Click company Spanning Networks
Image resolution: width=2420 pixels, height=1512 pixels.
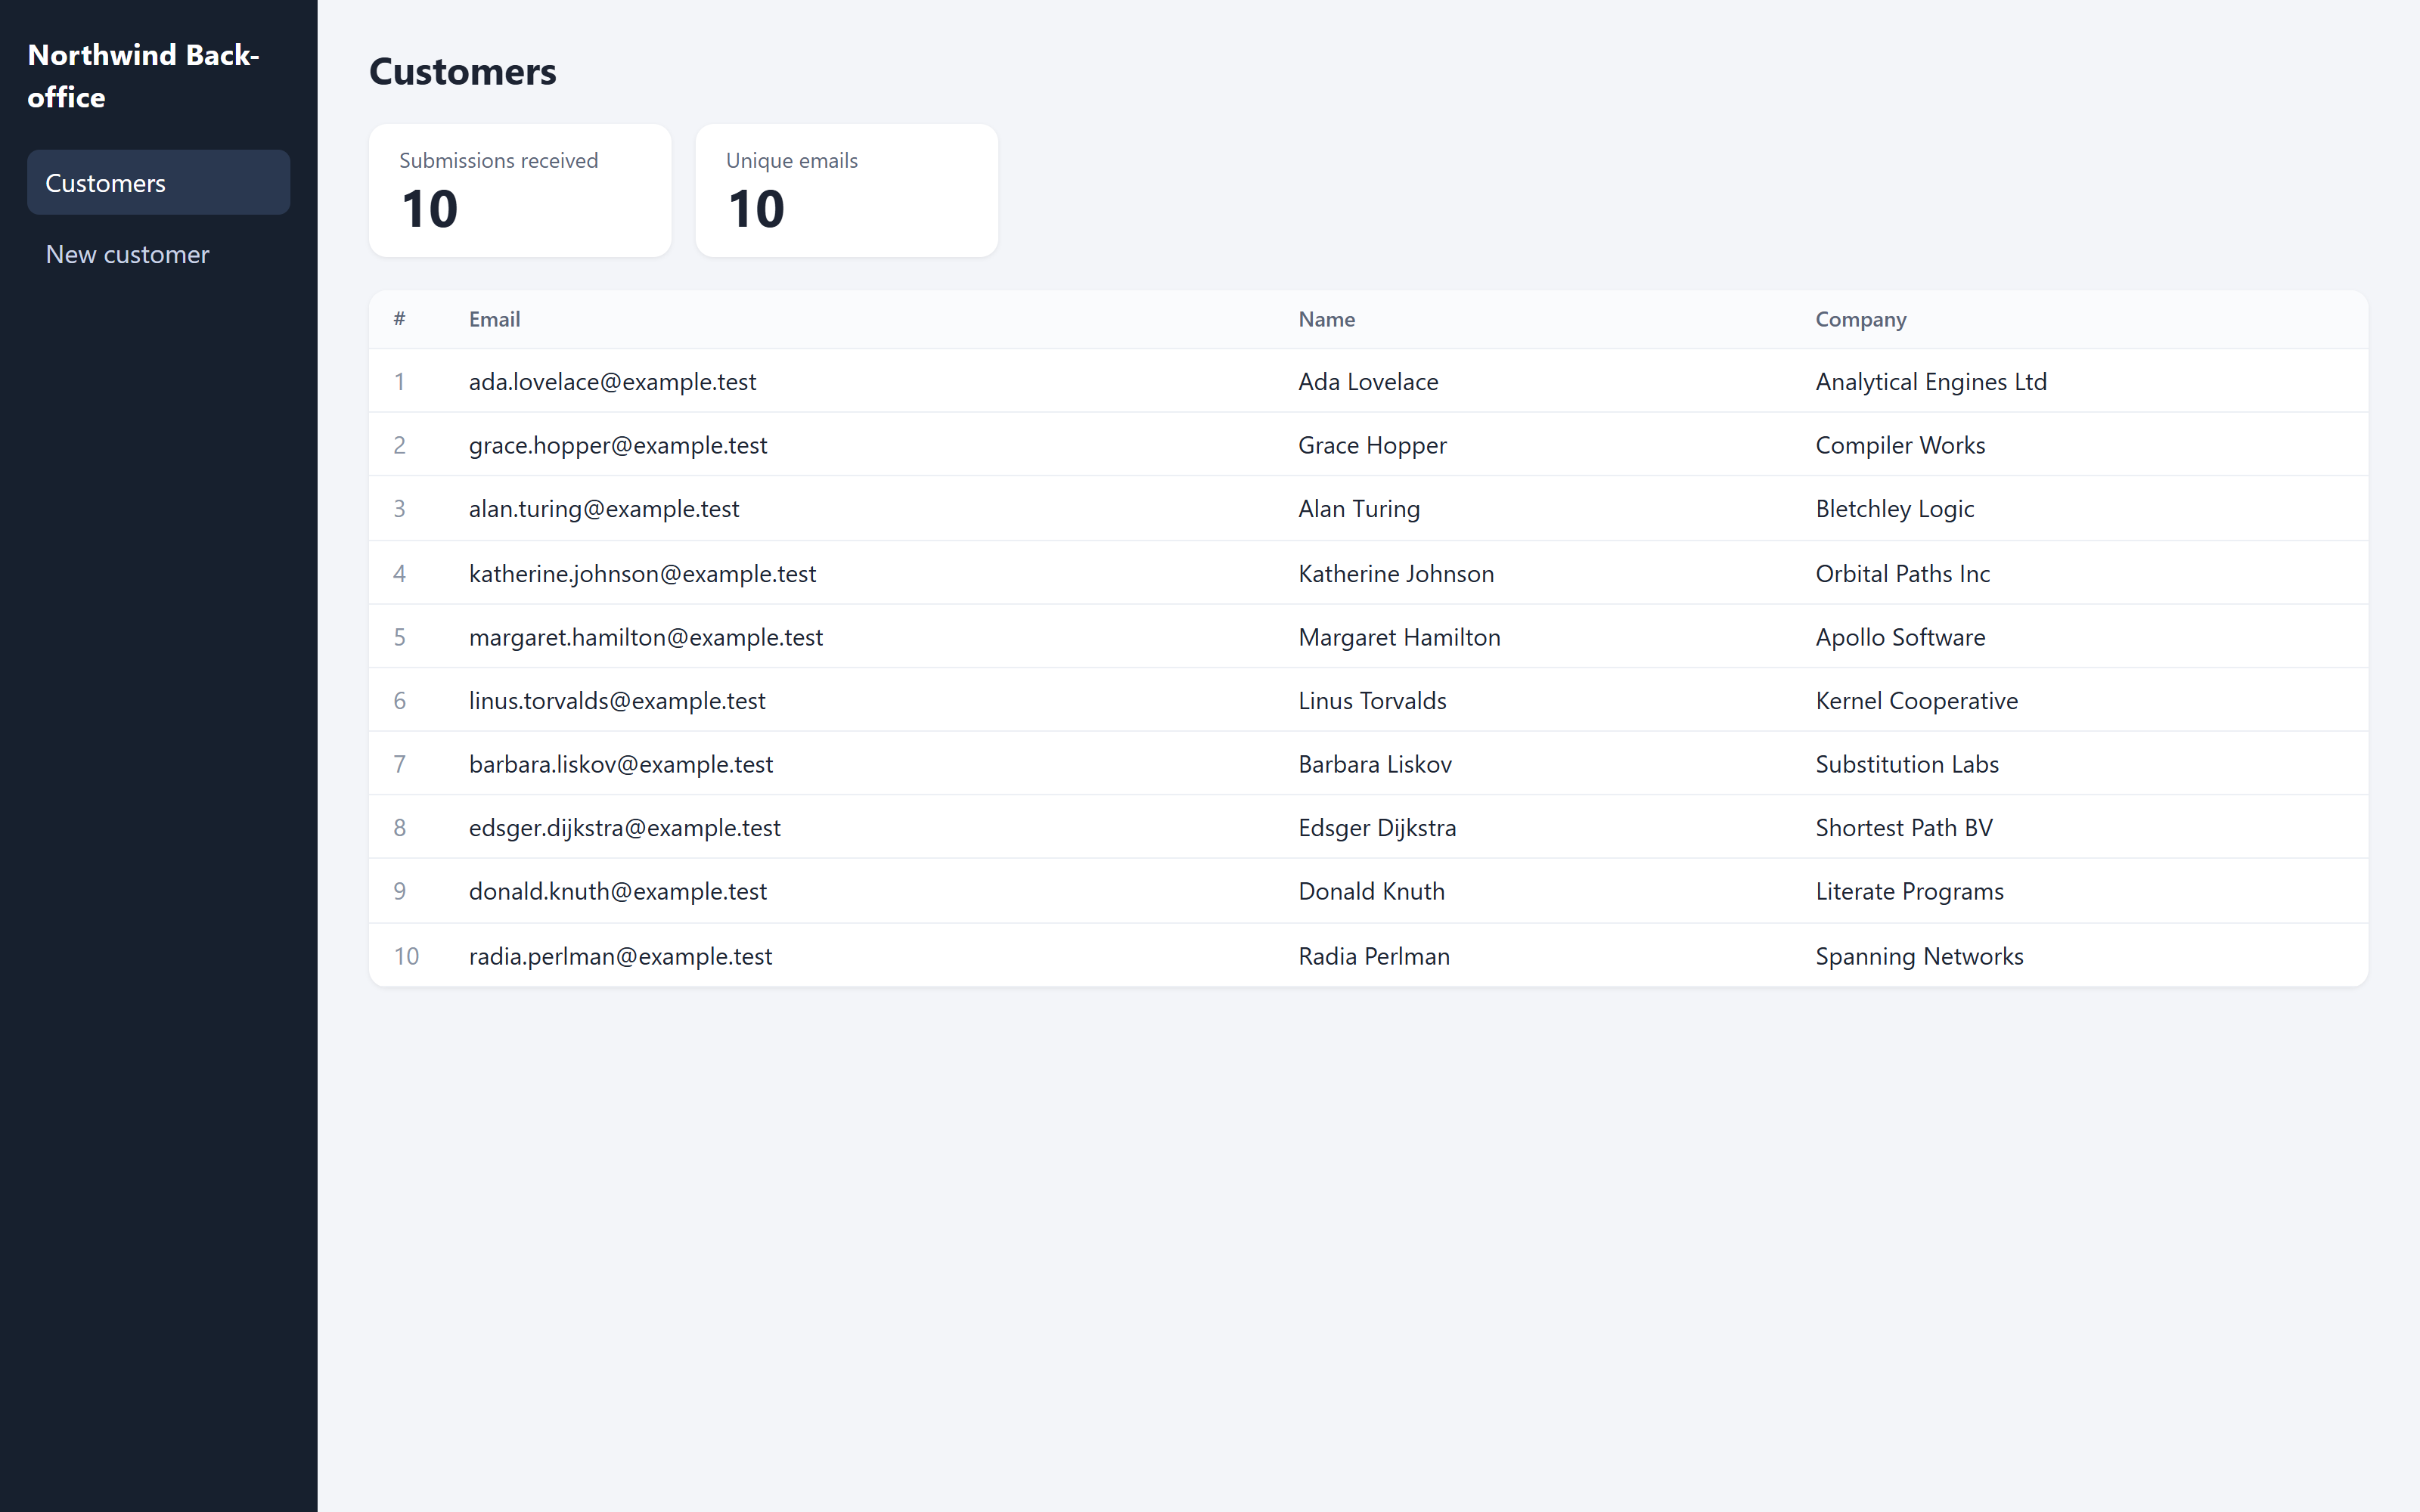point(1919,956)
